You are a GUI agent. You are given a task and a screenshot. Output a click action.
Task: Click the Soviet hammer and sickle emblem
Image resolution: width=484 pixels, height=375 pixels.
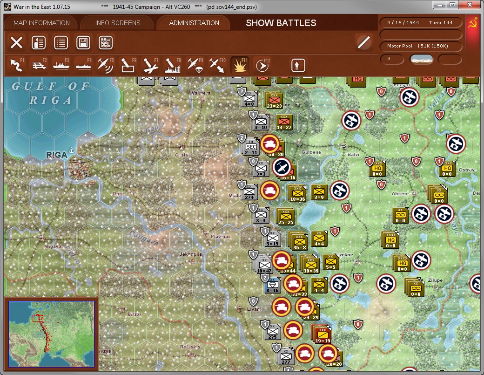472,23
